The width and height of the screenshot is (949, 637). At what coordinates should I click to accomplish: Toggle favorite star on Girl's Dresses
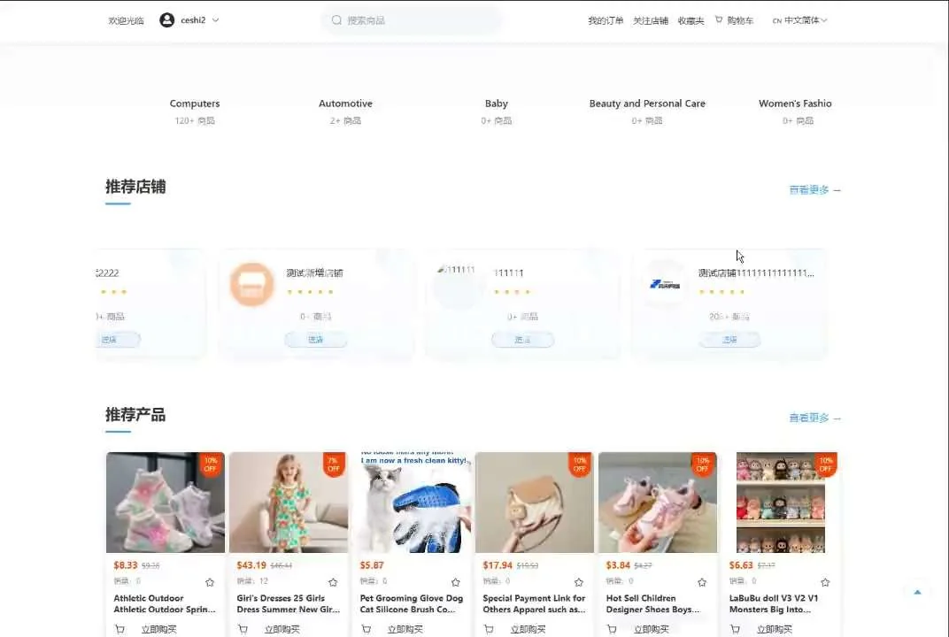(x=333, y=582)
